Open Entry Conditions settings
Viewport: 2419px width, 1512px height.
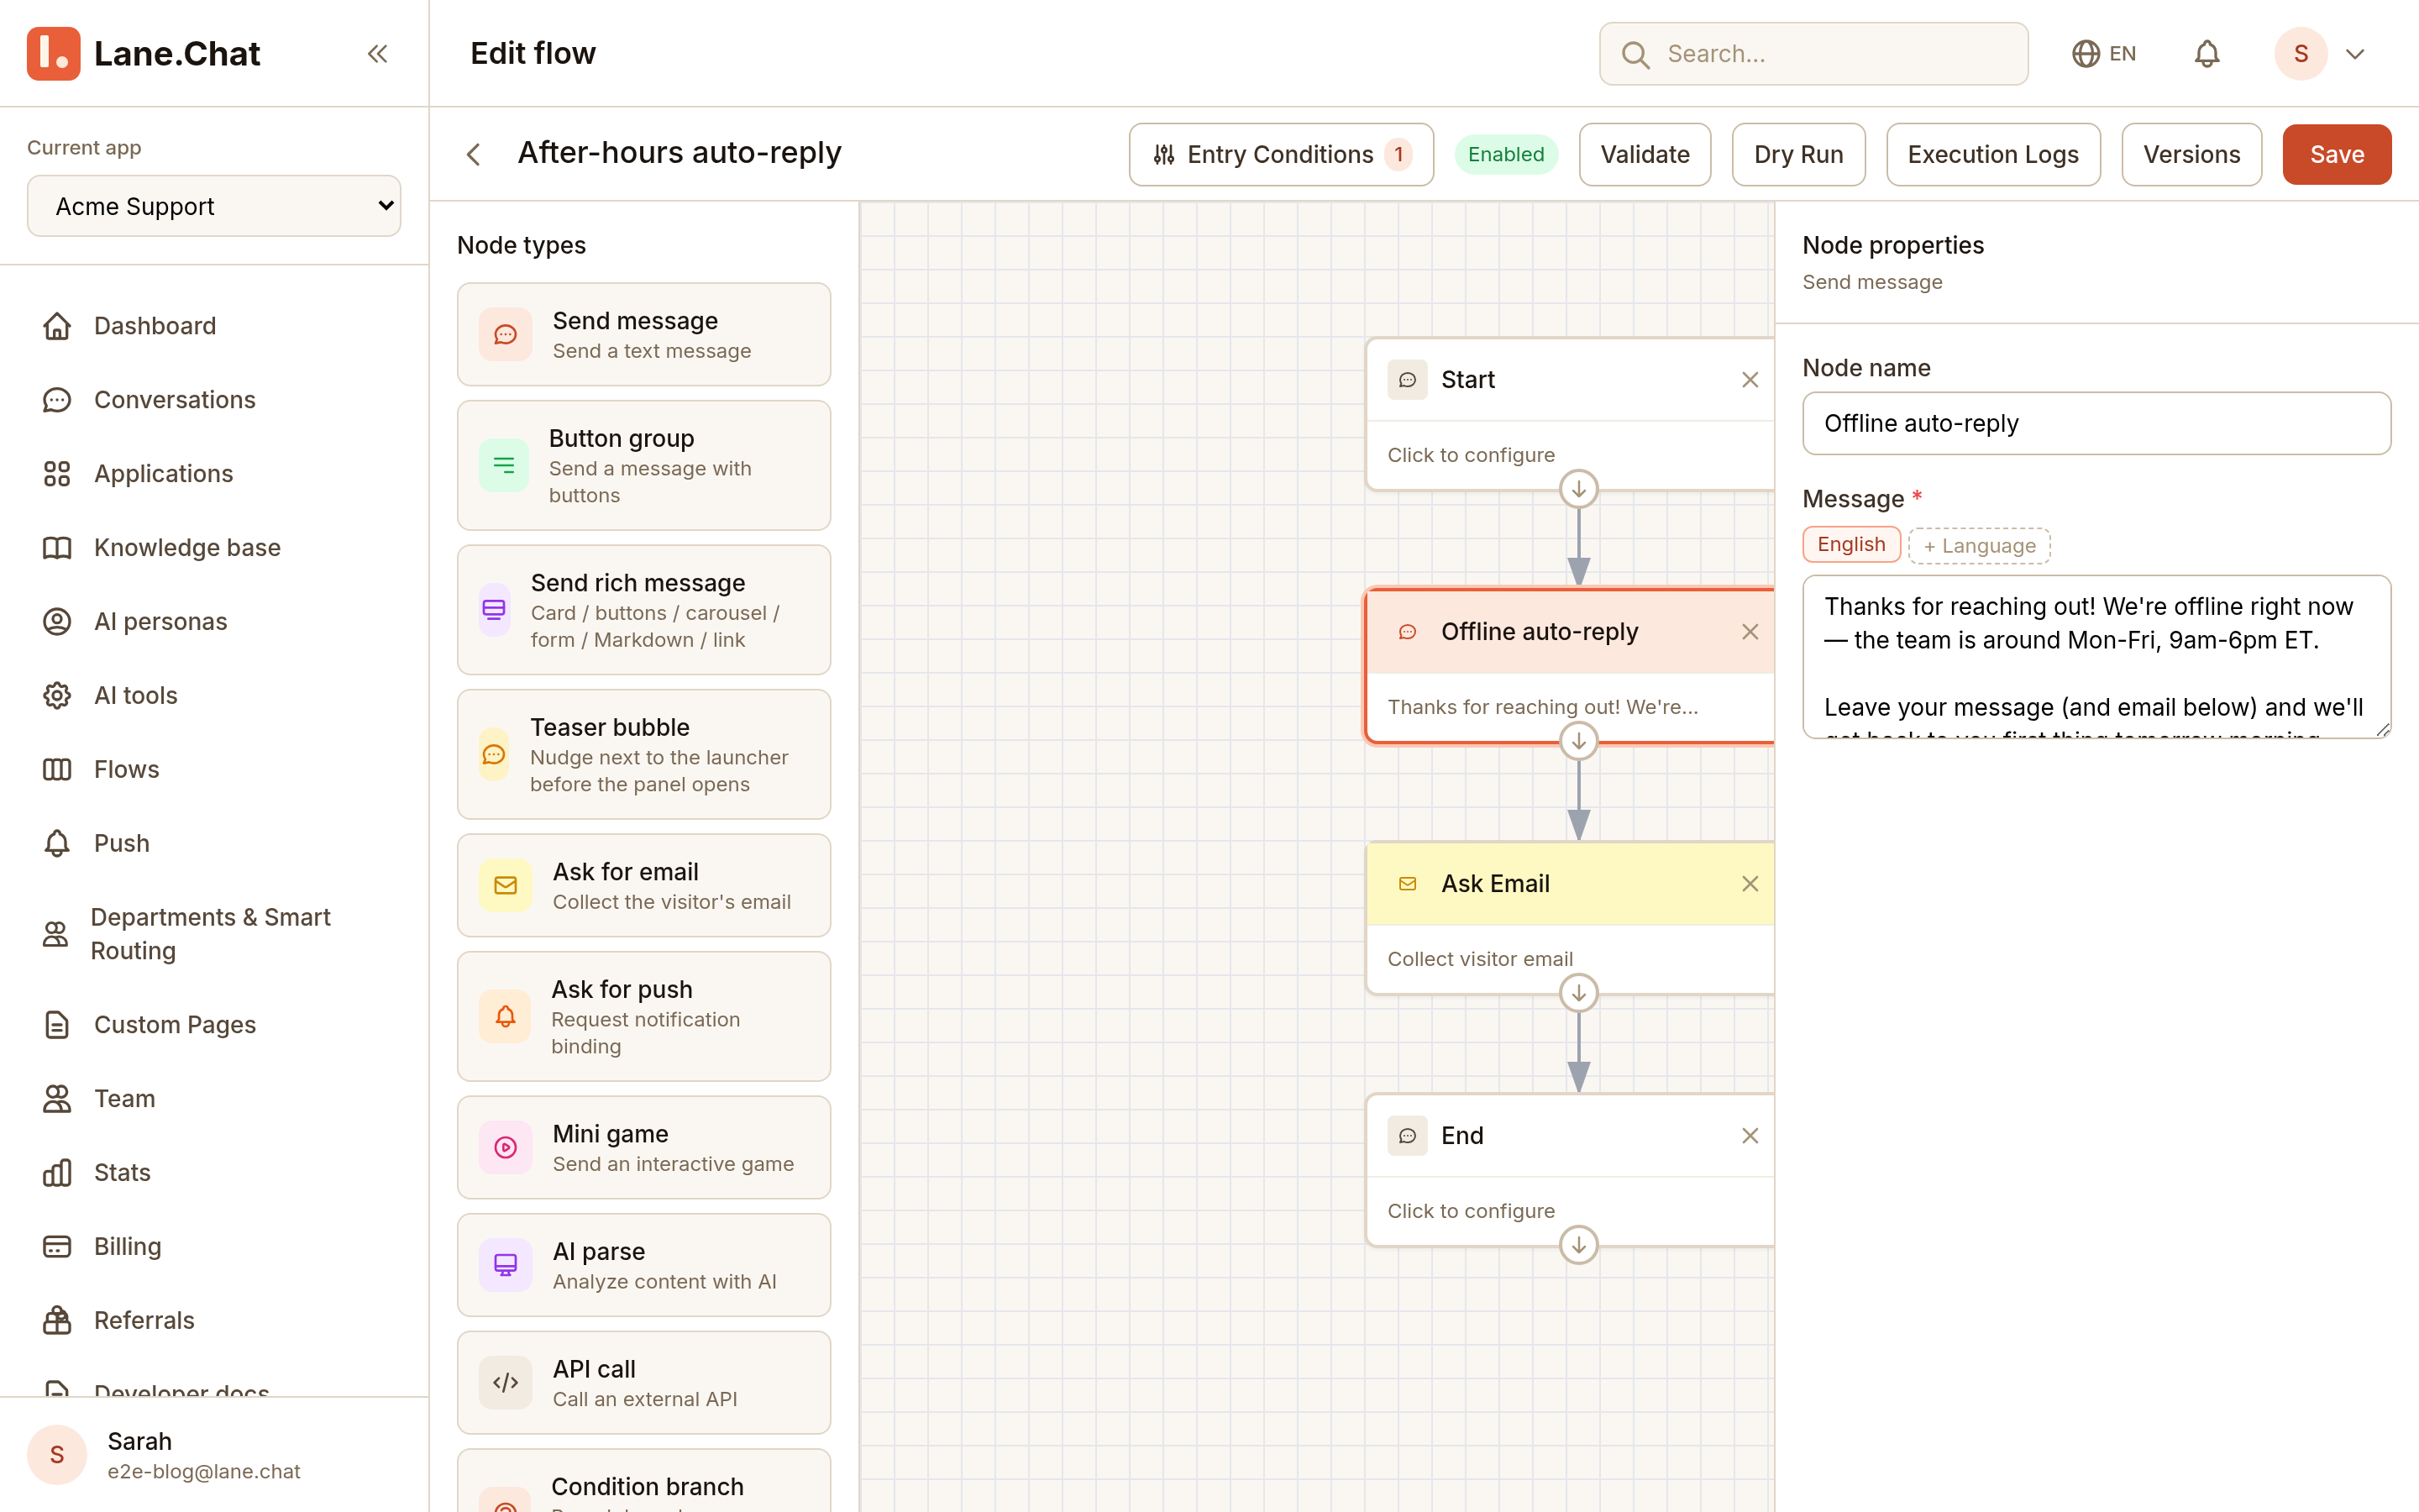[x=1280, y=154]
